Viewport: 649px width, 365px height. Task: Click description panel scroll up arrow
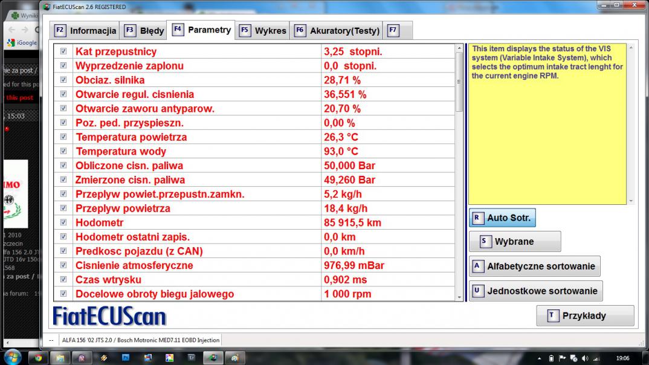631,48
